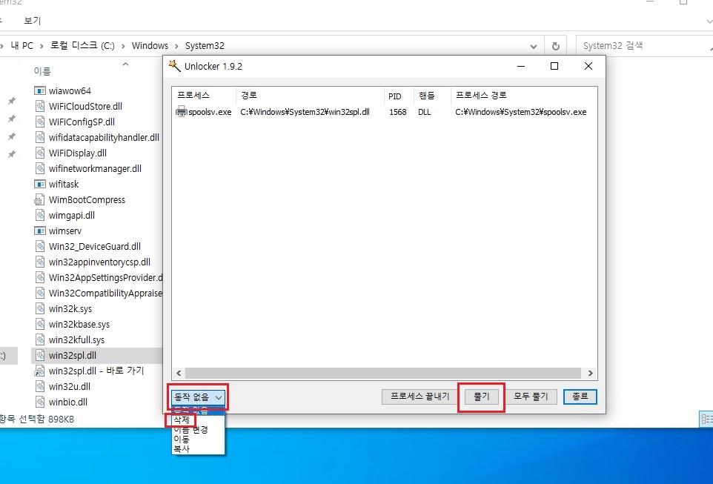Click the refresh icon beside the address bar

pos(555,46)
